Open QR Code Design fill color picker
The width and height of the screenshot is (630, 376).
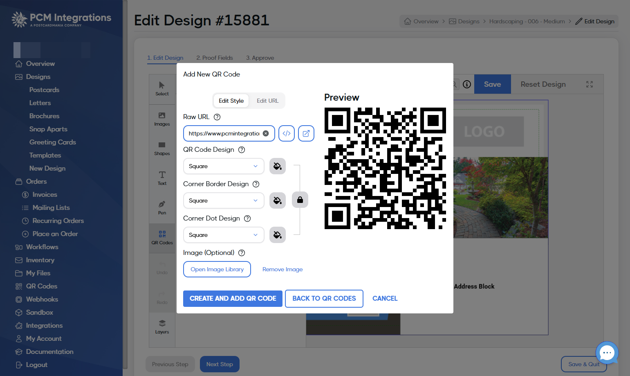click(x=278, y=166)
